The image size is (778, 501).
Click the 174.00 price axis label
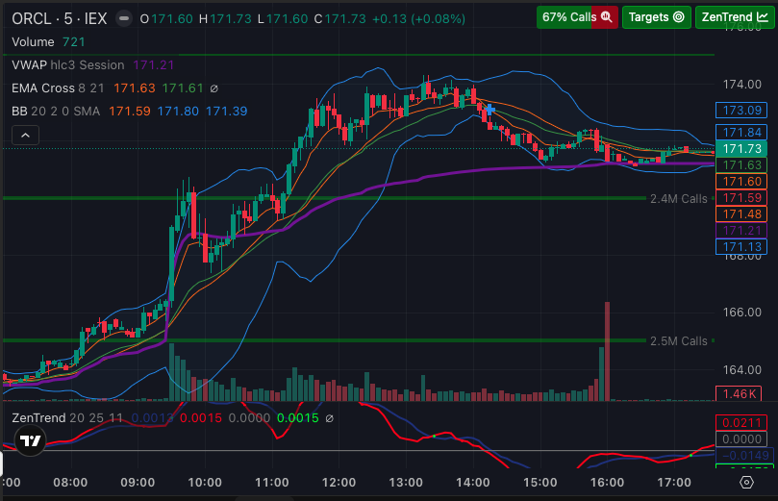click(x=741, y=85)
